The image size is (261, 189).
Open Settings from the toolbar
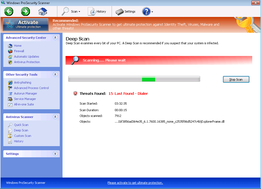(x=126, y=11)
